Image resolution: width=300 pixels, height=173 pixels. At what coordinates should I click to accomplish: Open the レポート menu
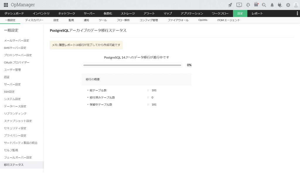pyautogui.click(x=257, y=13)
